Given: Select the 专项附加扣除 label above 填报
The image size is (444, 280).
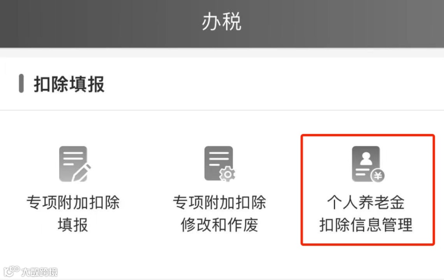Looking at the screenshot, I should pyautogui.click(x=73, y=203).
